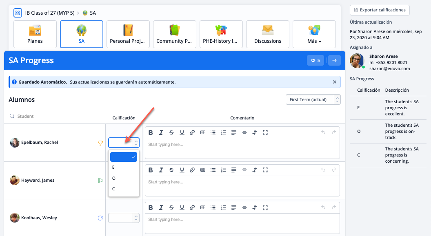Click italic icon in Rachel Epelbaum's comment toolbar
Screen dimensions: 431x236
click(161, 132)
